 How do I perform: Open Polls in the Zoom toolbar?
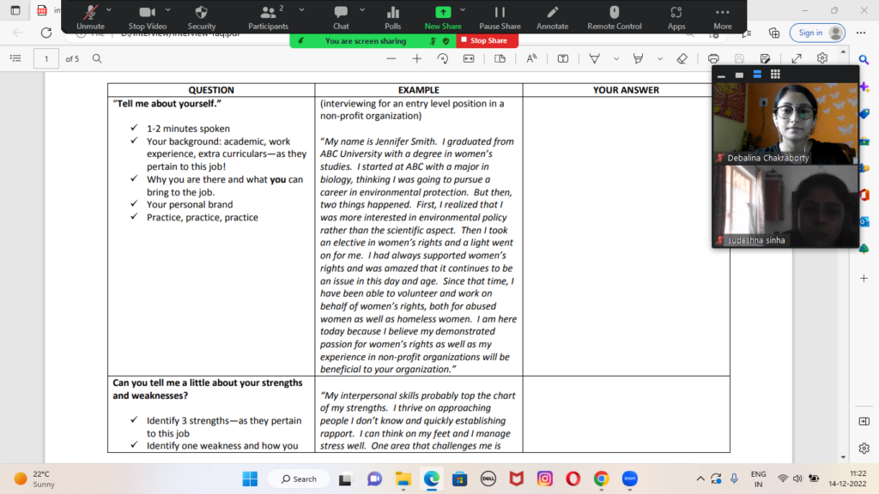point(393,16)
